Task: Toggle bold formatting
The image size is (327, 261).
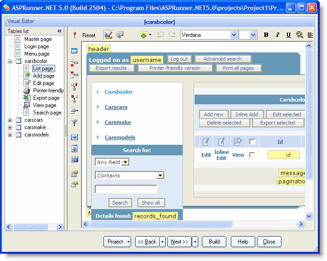Action: tap(266, 35)
